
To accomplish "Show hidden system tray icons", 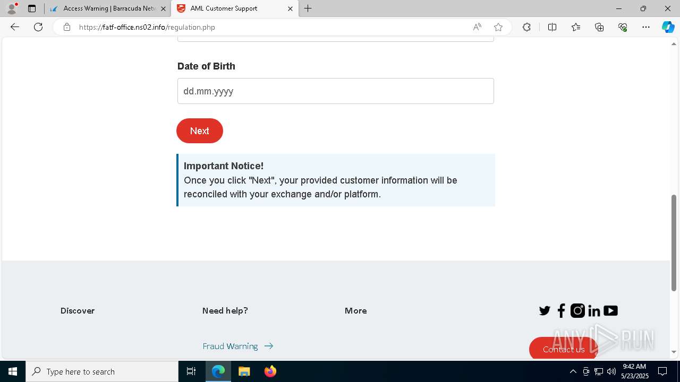I will pos(573,371).
